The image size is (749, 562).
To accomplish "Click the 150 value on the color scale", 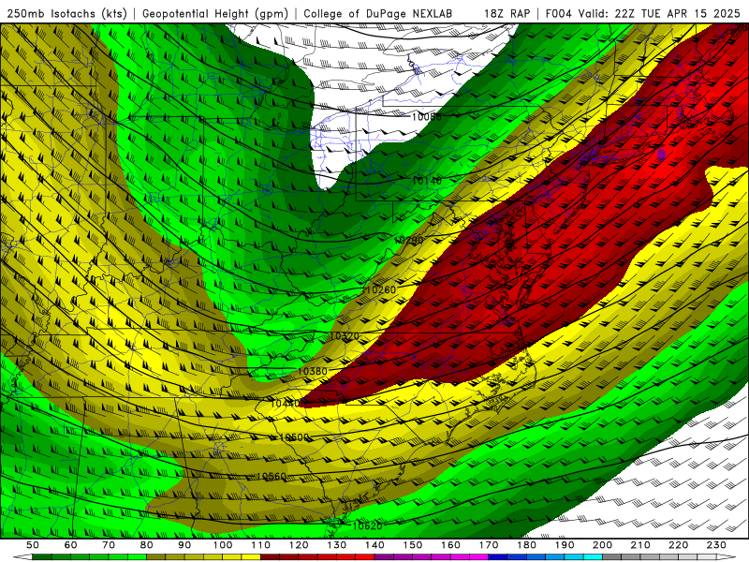I will (412, 545).
